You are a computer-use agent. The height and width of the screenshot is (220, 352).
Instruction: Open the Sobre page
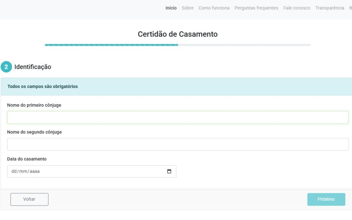click(x=187, y=8)
